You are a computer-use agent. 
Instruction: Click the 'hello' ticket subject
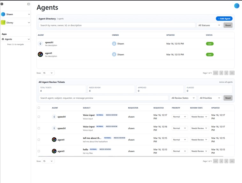(86, 149)
